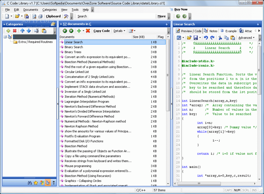Open the save icon dropdown arrow
The width and height of the screenshot is (264, 194).
coord(200,38)
